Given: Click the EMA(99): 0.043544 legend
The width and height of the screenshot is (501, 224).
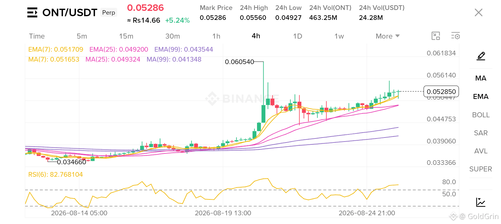Looking at the screenshot, I should pos(184,49).
